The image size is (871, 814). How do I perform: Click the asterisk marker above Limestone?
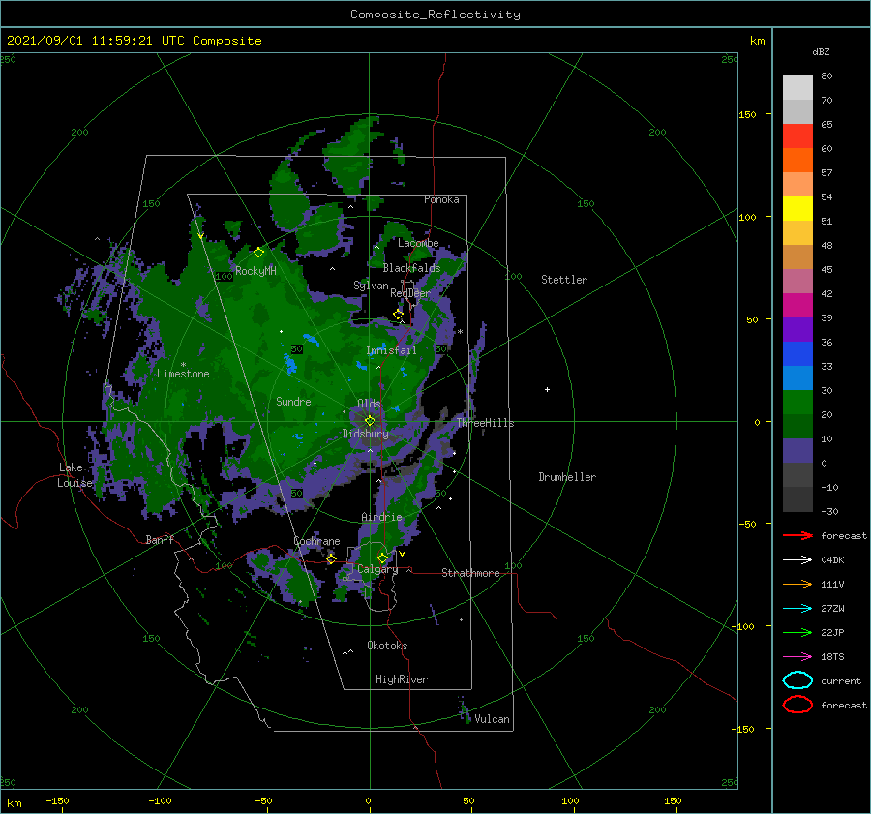click(183, 365)
